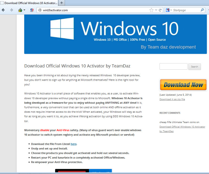Screen dimensions: 209x174
Task: Select the 'Choose the products you should get activated' bullet
Action: (80, 153)
